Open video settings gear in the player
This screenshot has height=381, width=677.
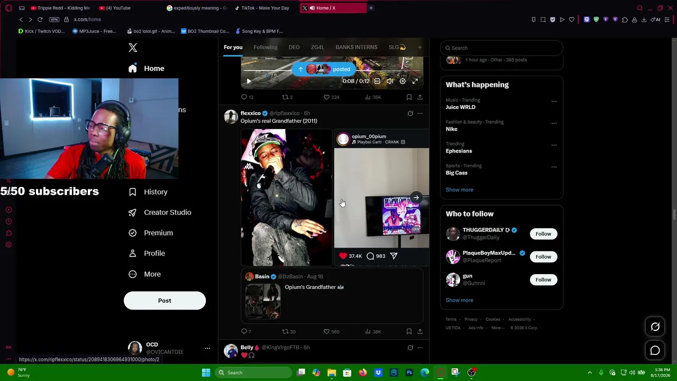tap(402, 81)
